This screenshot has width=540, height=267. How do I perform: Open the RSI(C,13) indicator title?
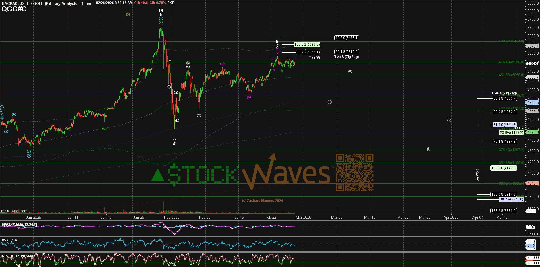point(9,240)
